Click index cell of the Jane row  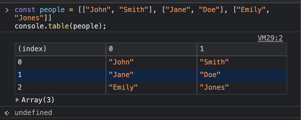point(60,75)
